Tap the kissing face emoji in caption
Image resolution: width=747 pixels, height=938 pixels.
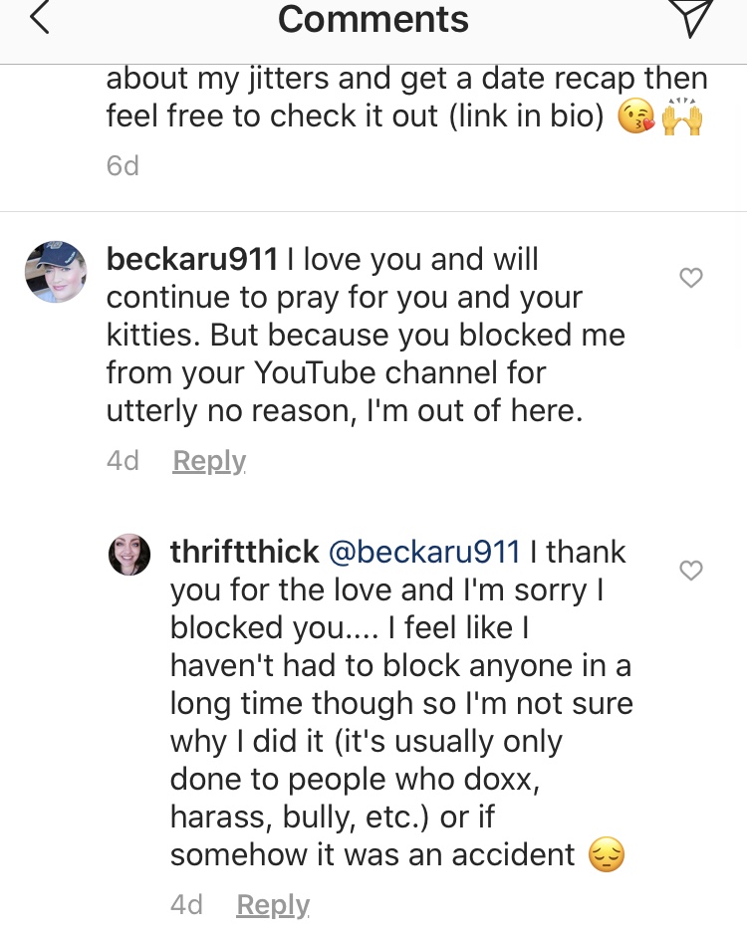click(x=635, y=117)
